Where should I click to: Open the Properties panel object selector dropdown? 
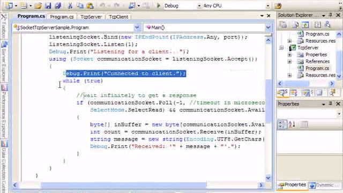339,114
